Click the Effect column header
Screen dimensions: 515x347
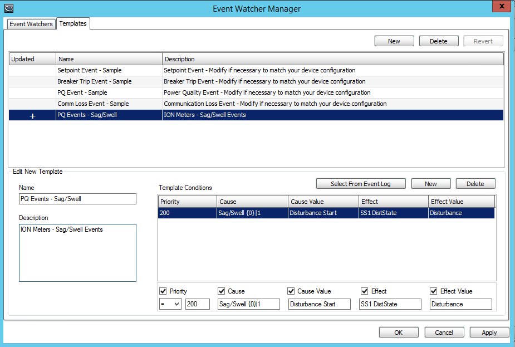pos(394,202)
